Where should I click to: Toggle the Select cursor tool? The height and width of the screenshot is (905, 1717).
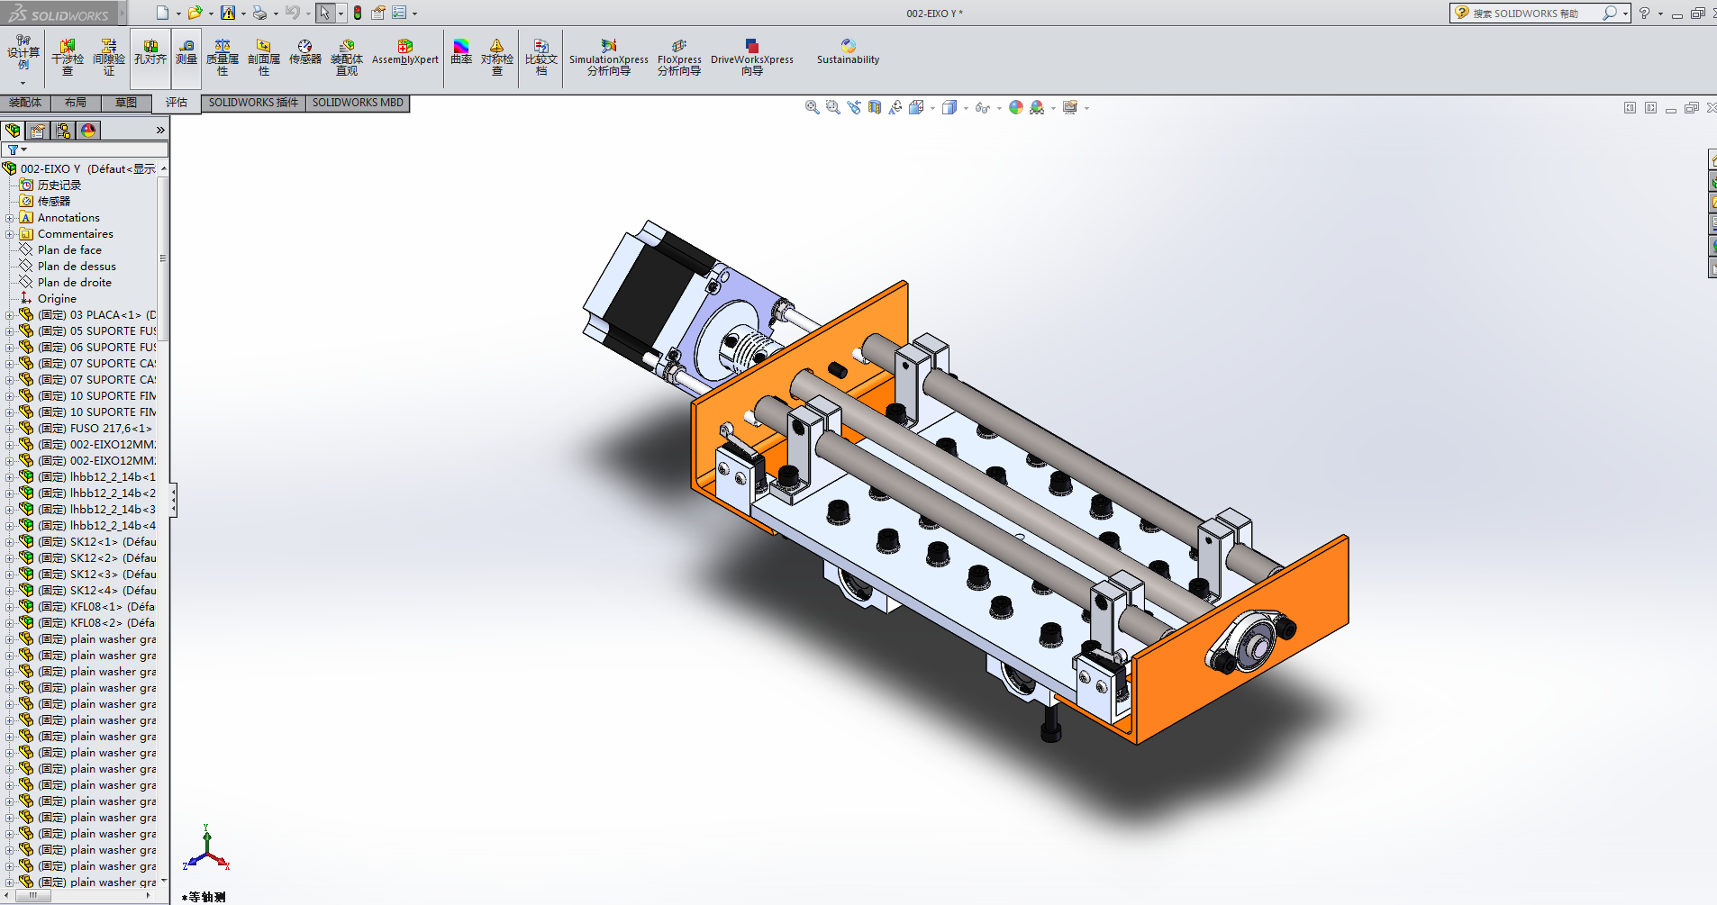(324, 13)
